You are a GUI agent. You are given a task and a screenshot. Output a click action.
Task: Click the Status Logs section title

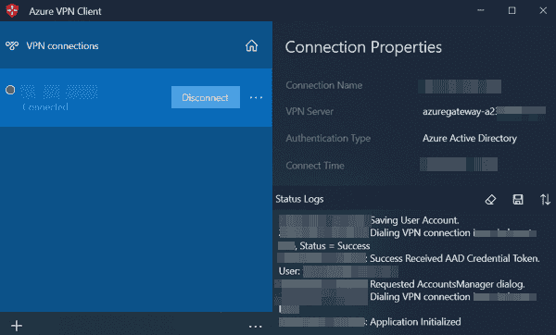(299, 199)
